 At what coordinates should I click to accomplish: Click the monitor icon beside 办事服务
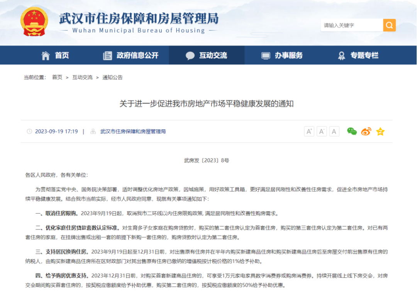pyautogui.click(x=265, y=55)
